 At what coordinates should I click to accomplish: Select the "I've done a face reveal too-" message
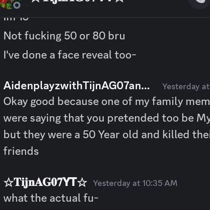pyautogui.click(x=70, y=55)
